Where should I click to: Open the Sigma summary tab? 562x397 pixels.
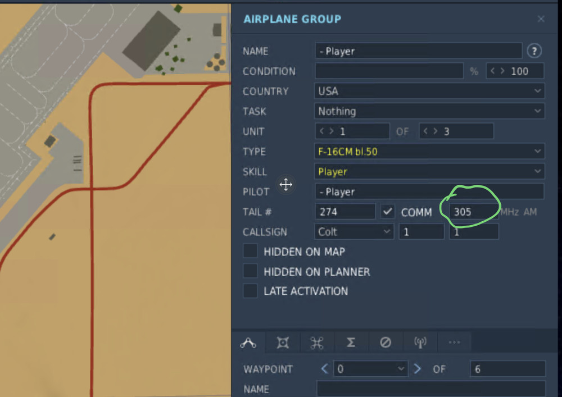tap(351, 343)
